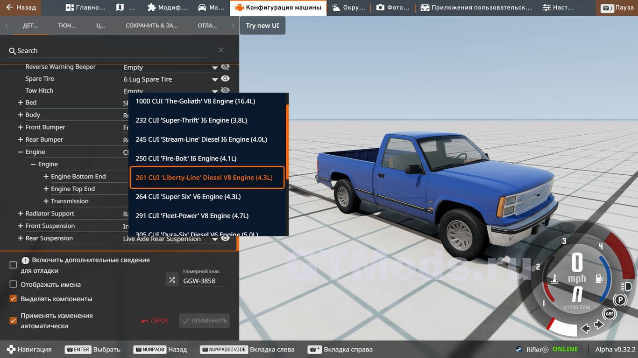Click the engine icon on Конфигурация машины

[239, 7]
